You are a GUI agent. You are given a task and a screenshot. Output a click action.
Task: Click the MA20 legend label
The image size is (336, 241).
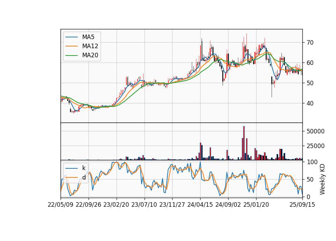point(90,55)
